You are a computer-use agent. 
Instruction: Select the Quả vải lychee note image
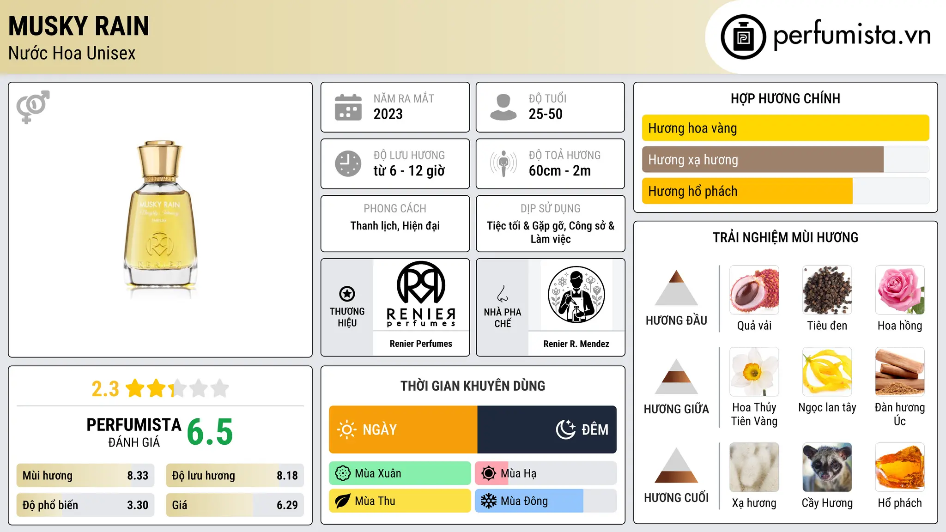(x=754, y=290)
